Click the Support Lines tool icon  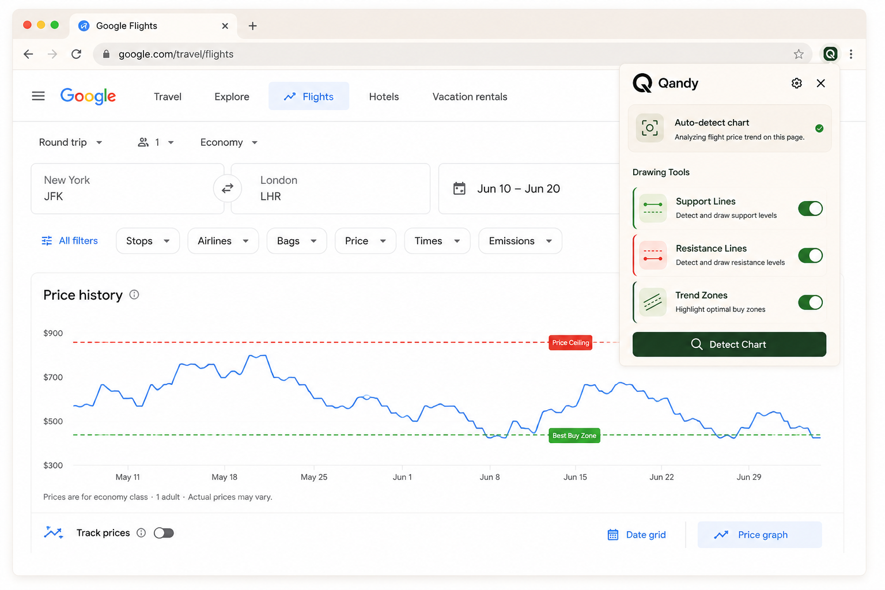[653, 209]
